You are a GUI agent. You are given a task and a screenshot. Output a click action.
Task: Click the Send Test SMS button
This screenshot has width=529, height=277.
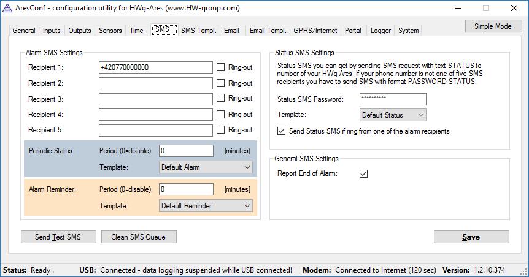58,237
